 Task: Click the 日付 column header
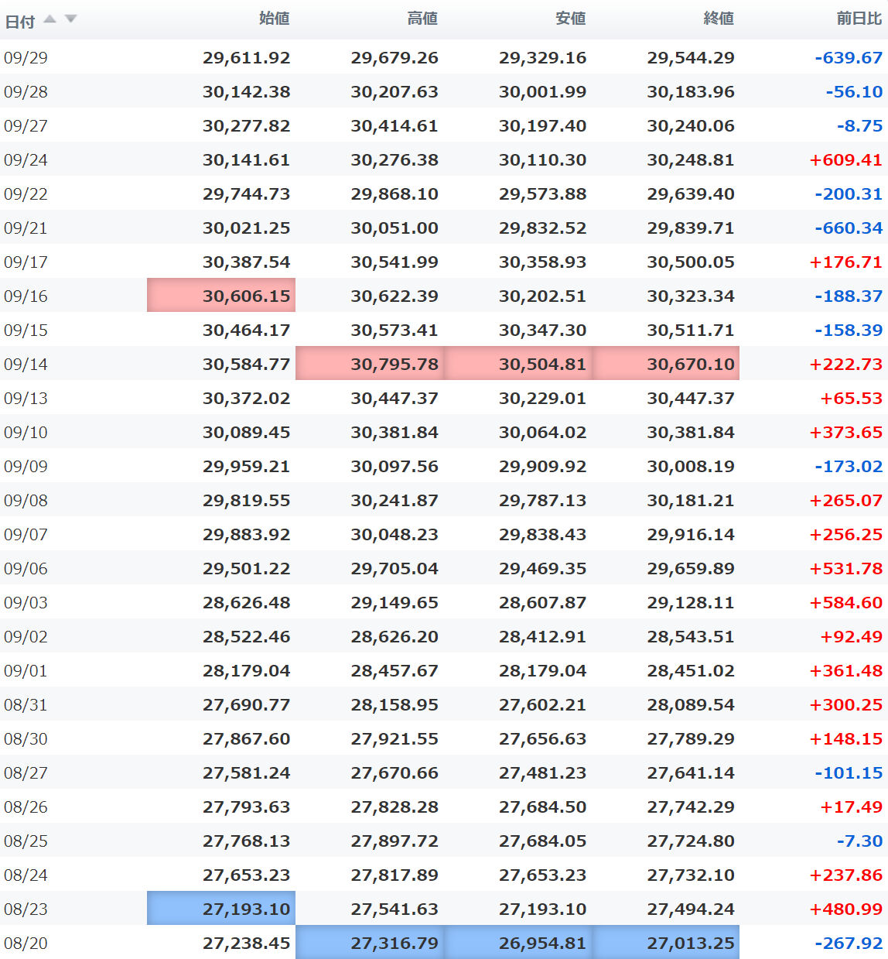tap(20, 21)
